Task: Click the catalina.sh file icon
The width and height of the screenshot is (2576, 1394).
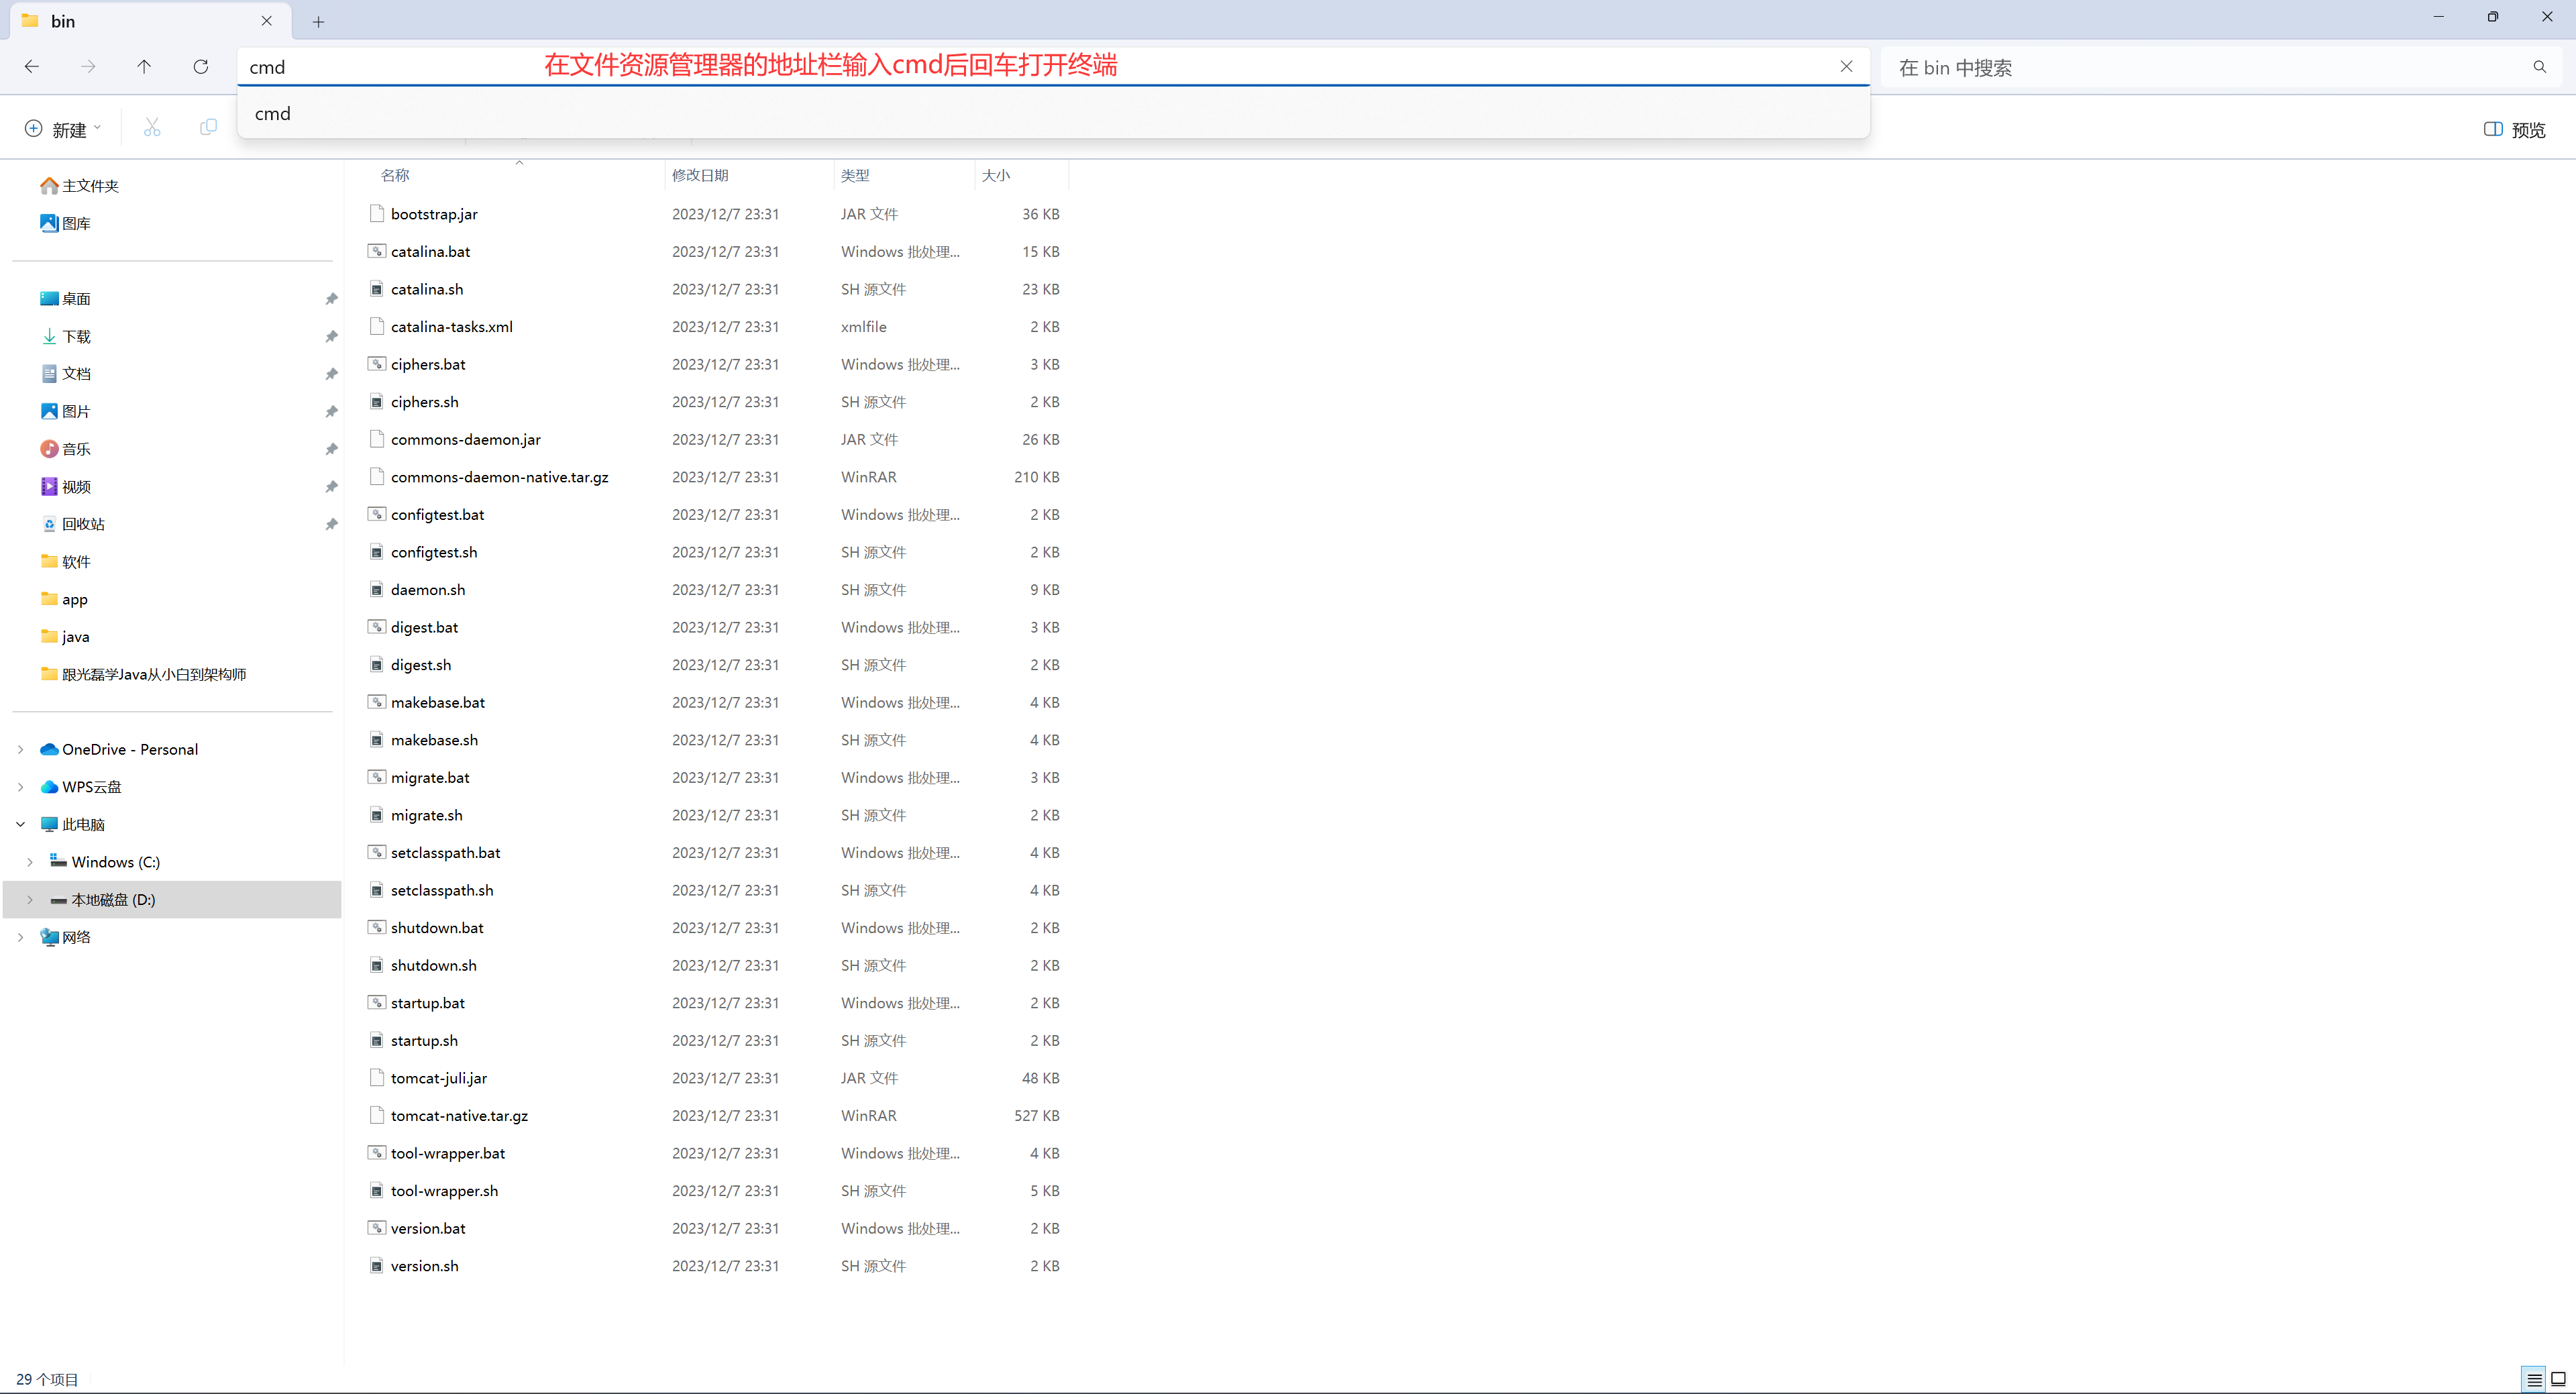Action: (377, 289)
